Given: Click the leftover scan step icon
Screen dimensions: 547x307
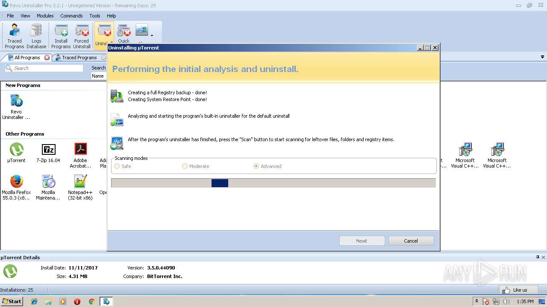Looking at the screenshot, I should tap(117, 143).
